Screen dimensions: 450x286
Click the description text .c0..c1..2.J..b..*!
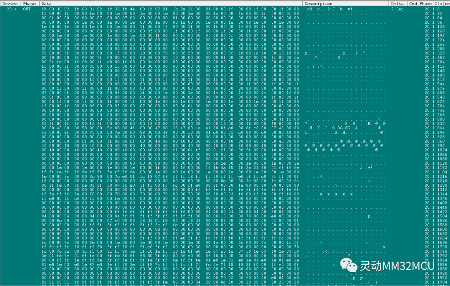point(329,9)
